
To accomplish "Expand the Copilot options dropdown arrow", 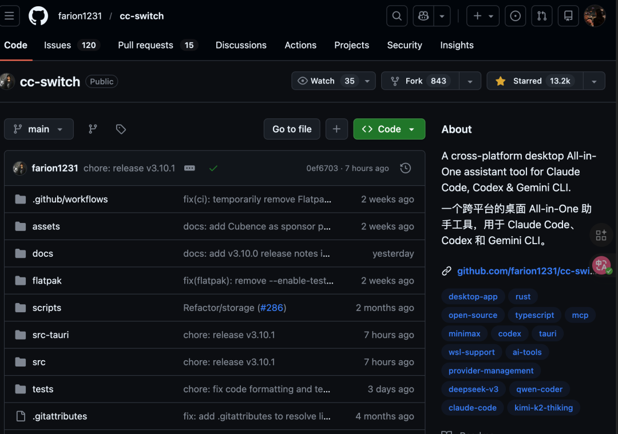I will 442,16.
